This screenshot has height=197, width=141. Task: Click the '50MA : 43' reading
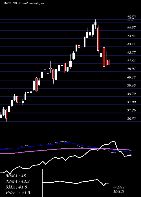16,176
